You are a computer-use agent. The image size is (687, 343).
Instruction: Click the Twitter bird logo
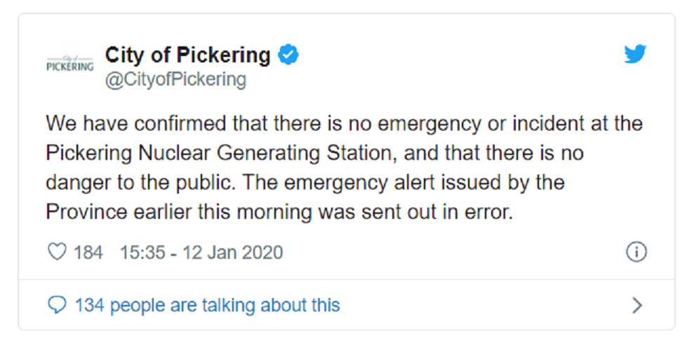(635, 54)
